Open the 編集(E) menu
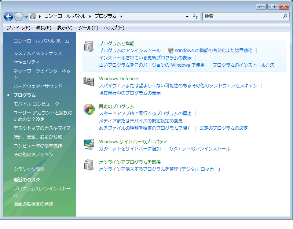This screenshot has width=293, height=229. (44, 28)
